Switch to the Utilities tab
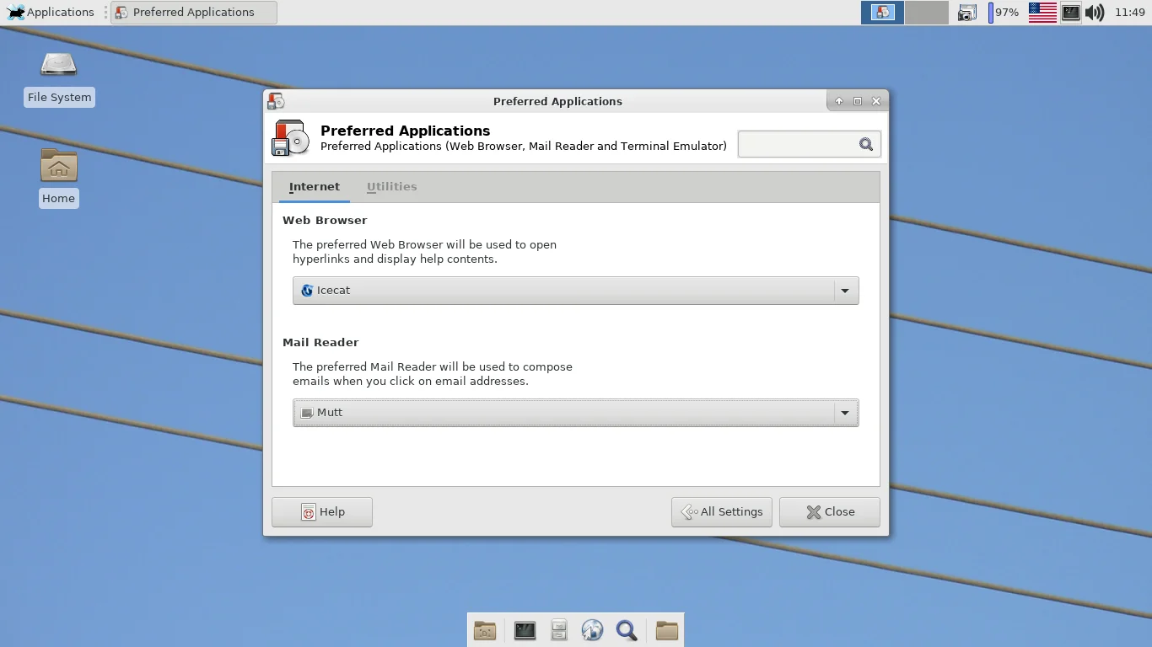 (x=391, y=187)
